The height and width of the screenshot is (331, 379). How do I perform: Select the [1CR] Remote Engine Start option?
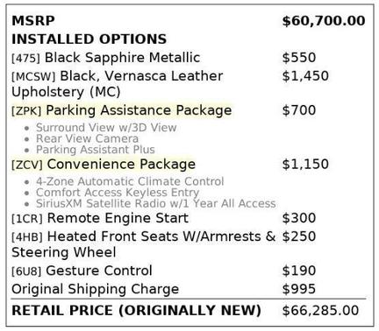click(x=100, y=218)
